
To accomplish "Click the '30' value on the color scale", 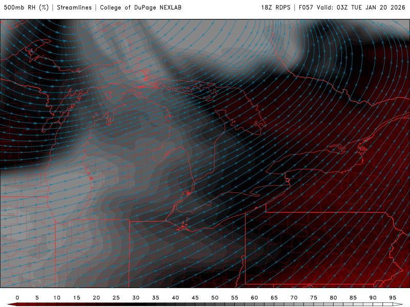I will pos(136,298).
